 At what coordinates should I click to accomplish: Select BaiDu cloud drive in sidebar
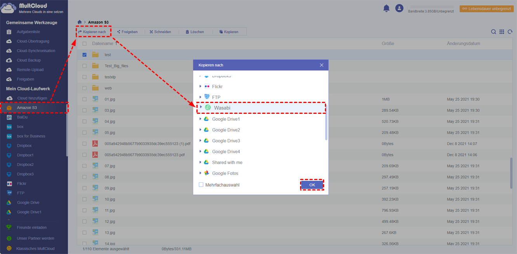tap(23, 117)
